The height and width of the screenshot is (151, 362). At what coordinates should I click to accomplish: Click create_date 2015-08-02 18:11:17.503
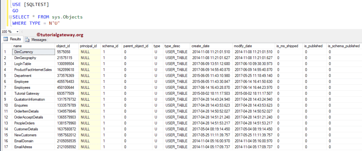click(211, 93)
